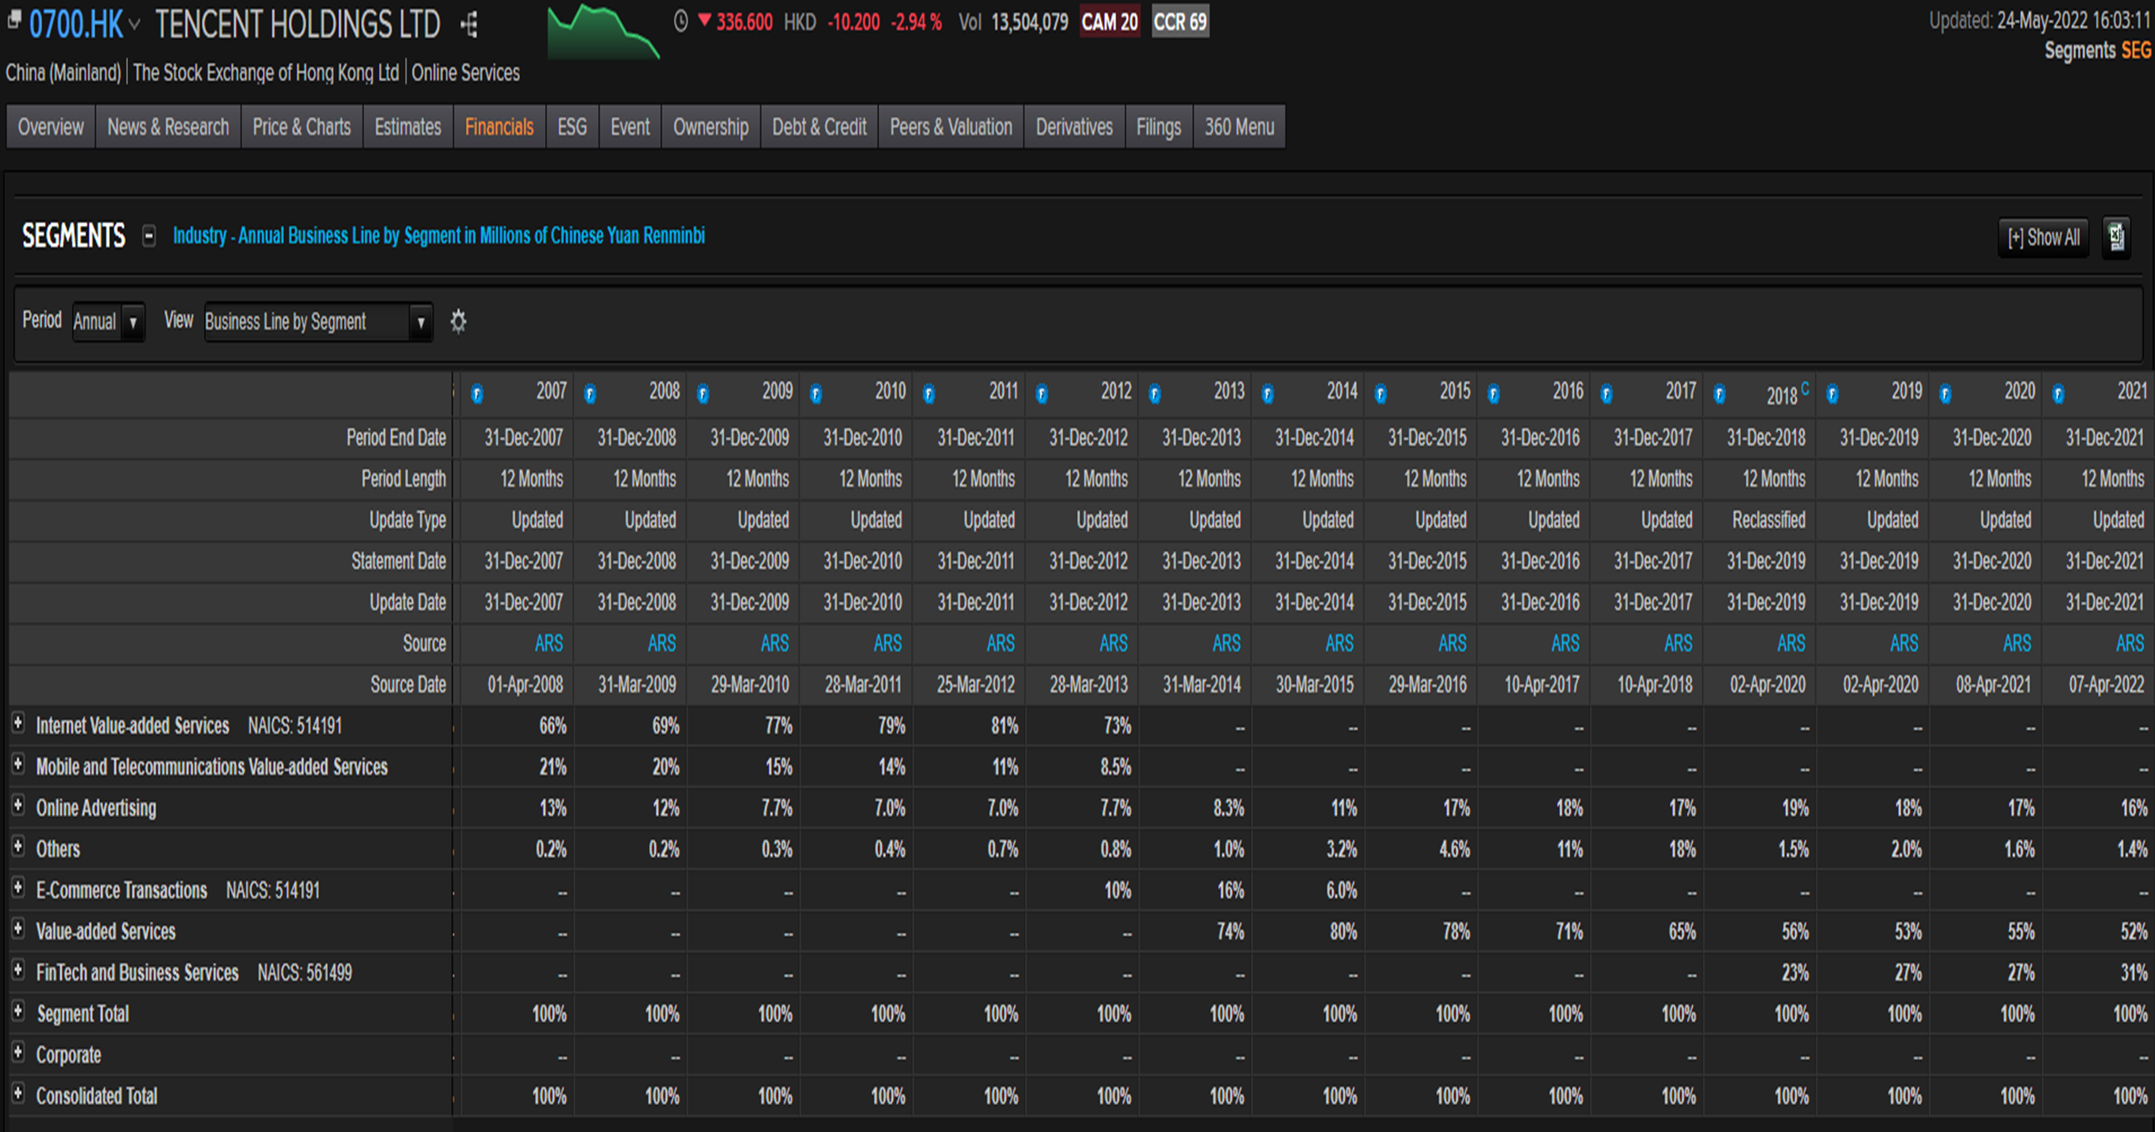Click the info icon for year 2008
Screen dimensions: 2155x1132
click(590, 395)
